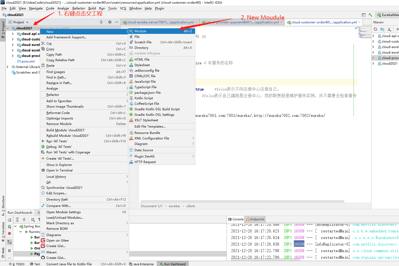
Task: Click group configurations icon in Run Dashboard
Action: click(x=33, y=220)
